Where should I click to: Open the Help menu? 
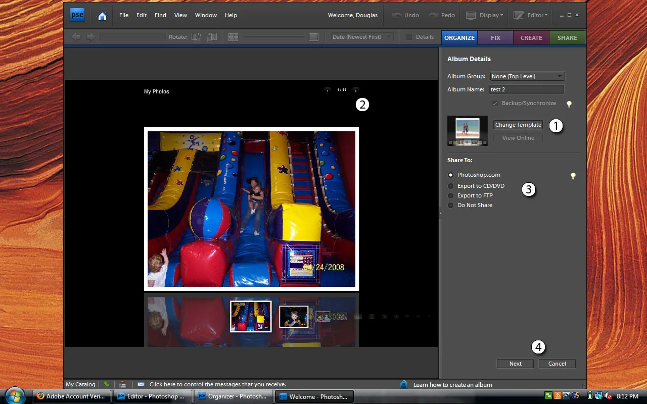tap(231, 15)
